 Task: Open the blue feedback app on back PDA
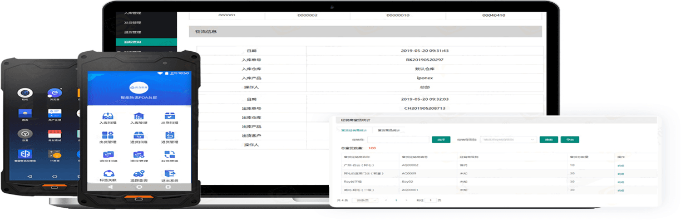click(x=54, y=113)
